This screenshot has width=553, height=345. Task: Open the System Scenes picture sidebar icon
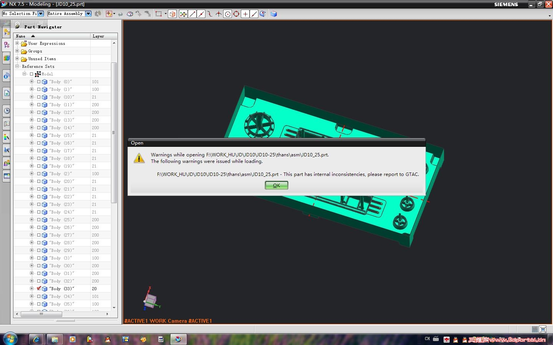pos(7,176)
